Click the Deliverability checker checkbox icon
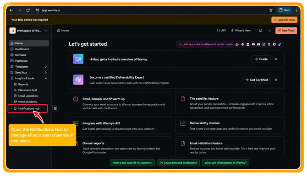The image size is (307, 176). (183, 123)
